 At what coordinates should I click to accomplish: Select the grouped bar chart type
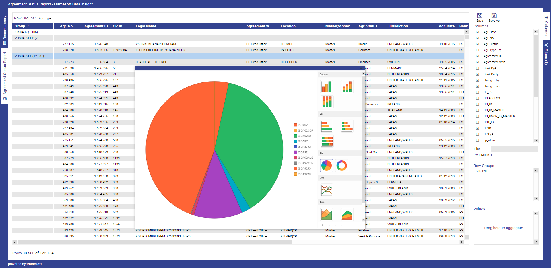pyautogui.click(x=327, y=126)
